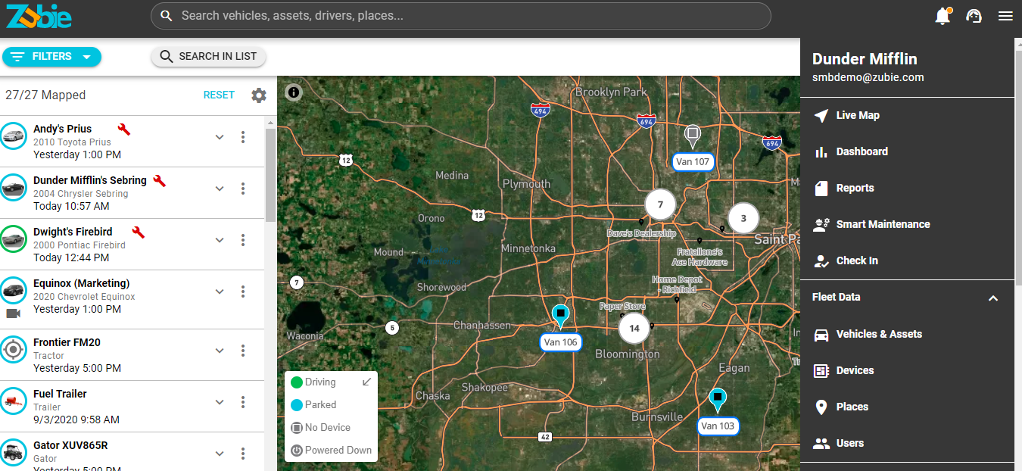Screen dimensions: 1022x471
Task: Open the Filters dropdown
Action: point(51,57)
